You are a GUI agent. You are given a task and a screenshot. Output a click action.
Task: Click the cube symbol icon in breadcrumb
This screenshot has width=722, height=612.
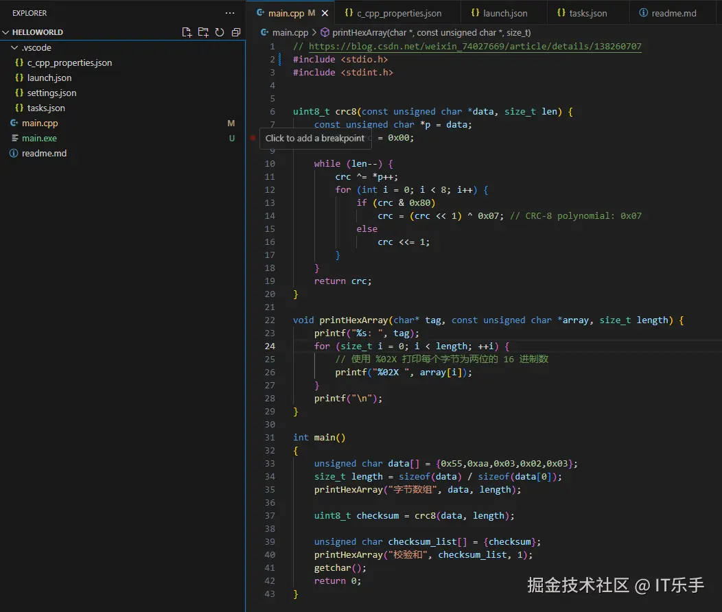point(325,32)
